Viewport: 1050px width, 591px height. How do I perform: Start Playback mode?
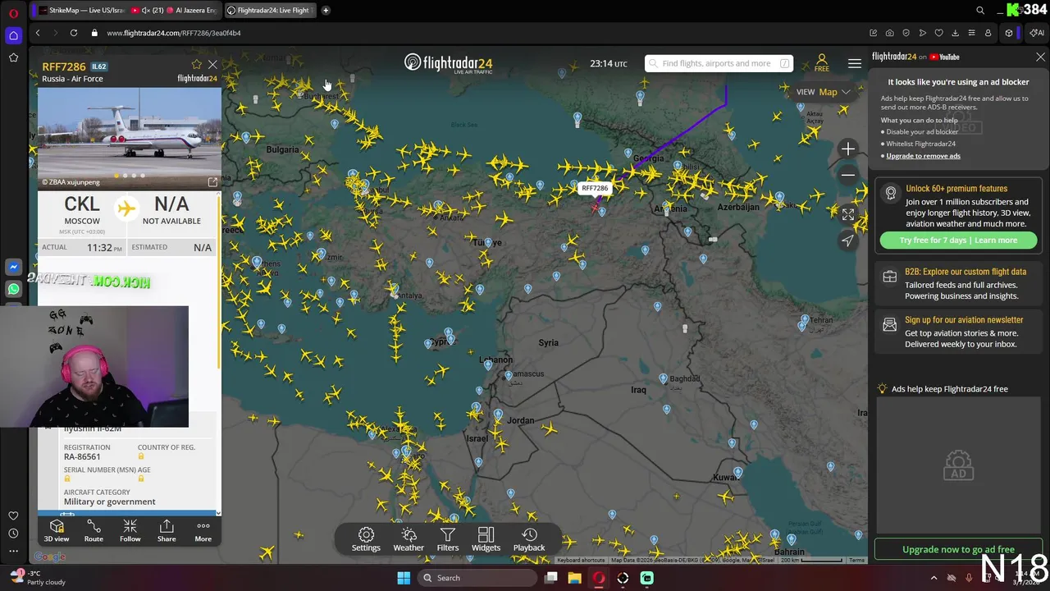coord(529,539)
